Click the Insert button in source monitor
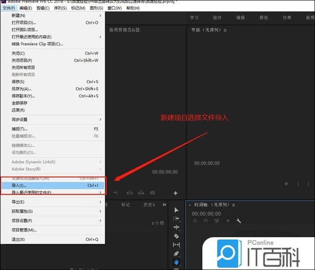Image resolution: width=315 pixels, height=270 pixels. coord(130,193)
